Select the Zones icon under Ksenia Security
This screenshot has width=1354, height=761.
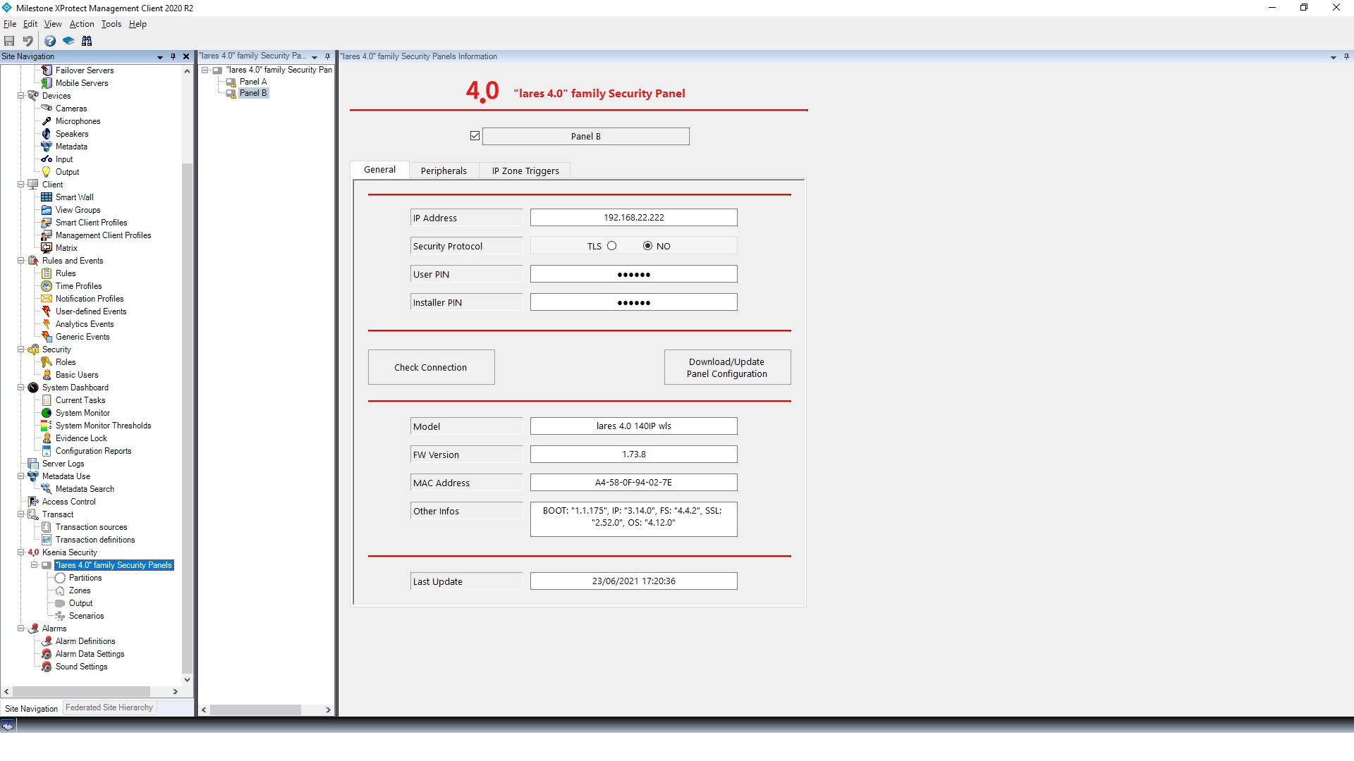coord(60,590)
